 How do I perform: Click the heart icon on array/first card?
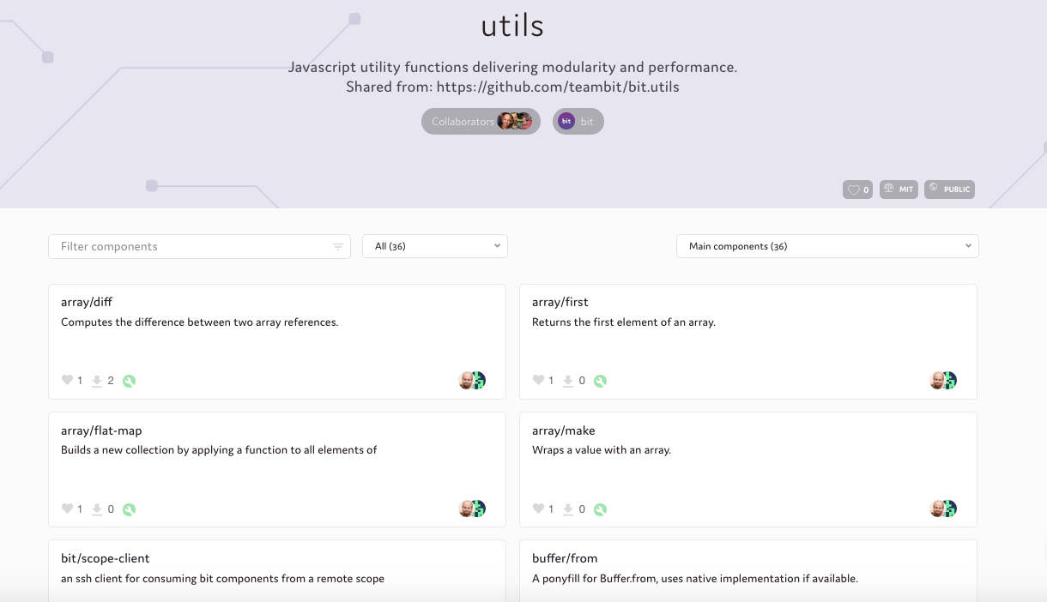click(x=538, y=381)
